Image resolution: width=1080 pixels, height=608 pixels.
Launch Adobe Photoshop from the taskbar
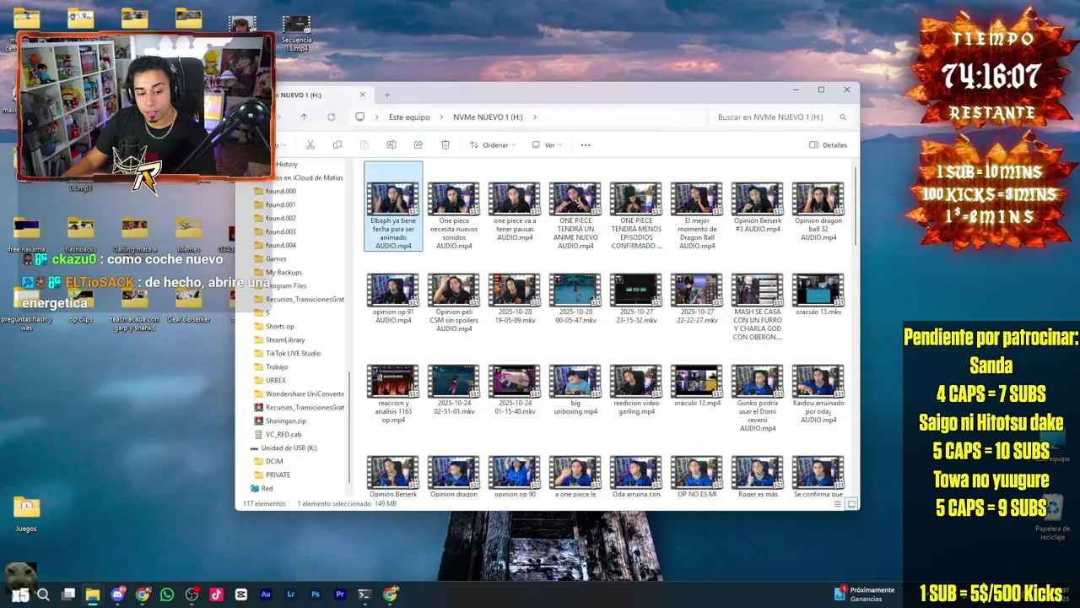pyautogui.click(x=316, y=594)
